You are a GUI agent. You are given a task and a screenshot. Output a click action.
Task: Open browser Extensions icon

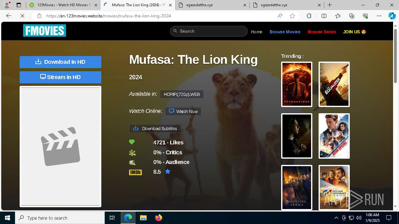pyautogui.click(x=309, y=16)
